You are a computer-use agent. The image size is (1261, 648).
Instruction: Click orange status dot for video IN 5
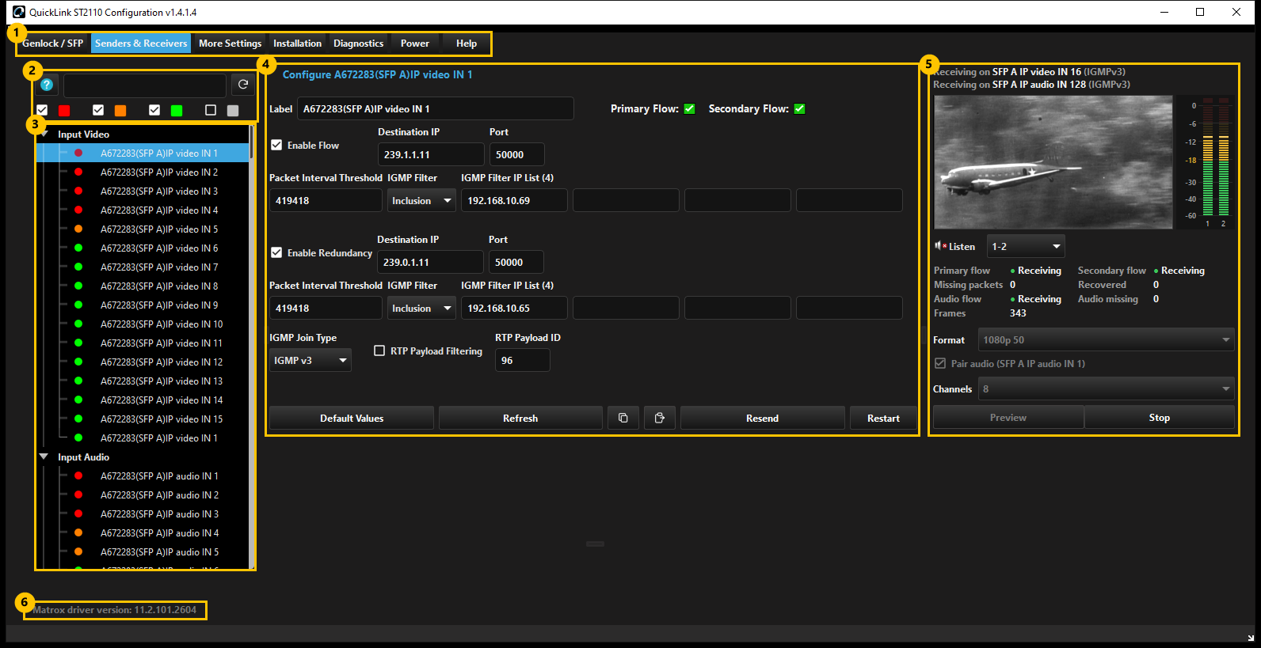click(78, 229)
